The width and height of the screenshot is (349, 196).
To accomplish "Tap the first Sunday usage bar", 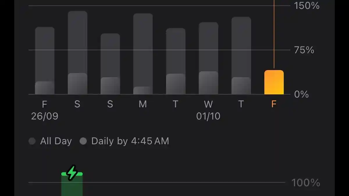I will [x=110, y=64].
